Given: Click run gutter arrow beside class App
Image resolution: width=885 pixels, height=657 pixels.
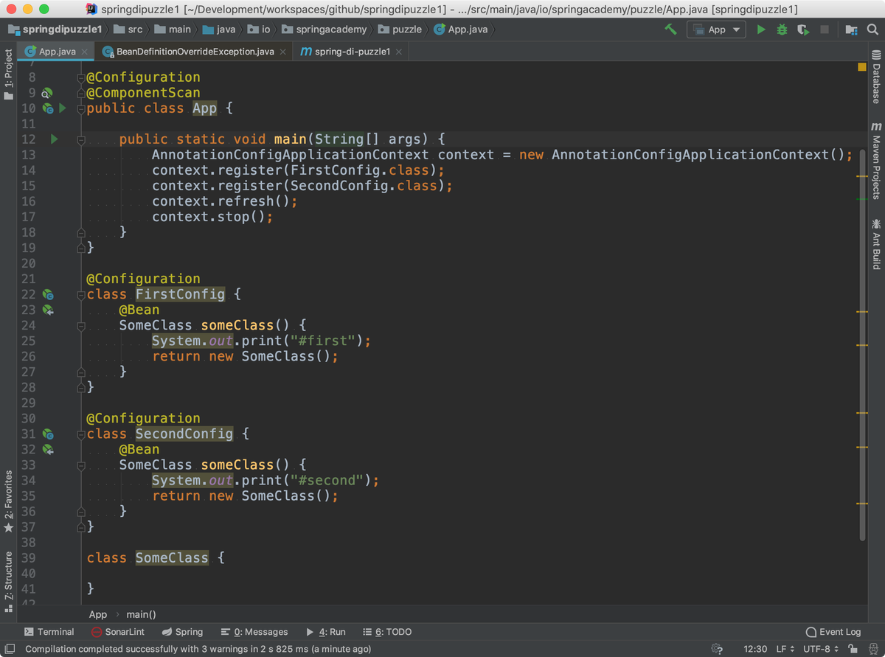Looking at the screenshot, I should (63, 108).
